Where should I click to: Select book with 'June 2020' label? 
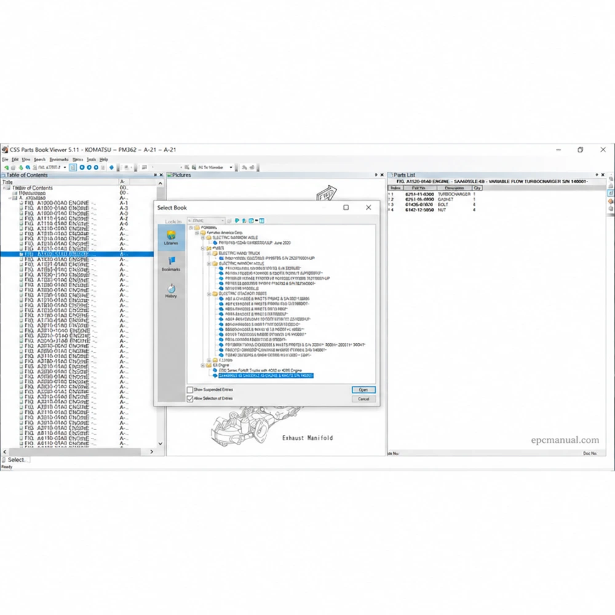pyautogui.click(x=254, y=243)
